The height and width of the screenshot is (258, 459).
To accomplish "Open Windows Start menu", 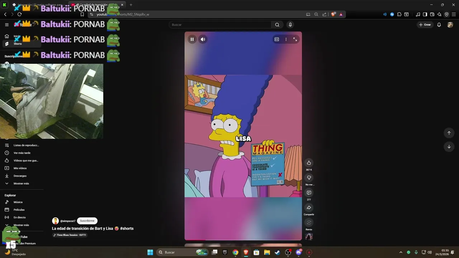I will click(x=150, y=252).
